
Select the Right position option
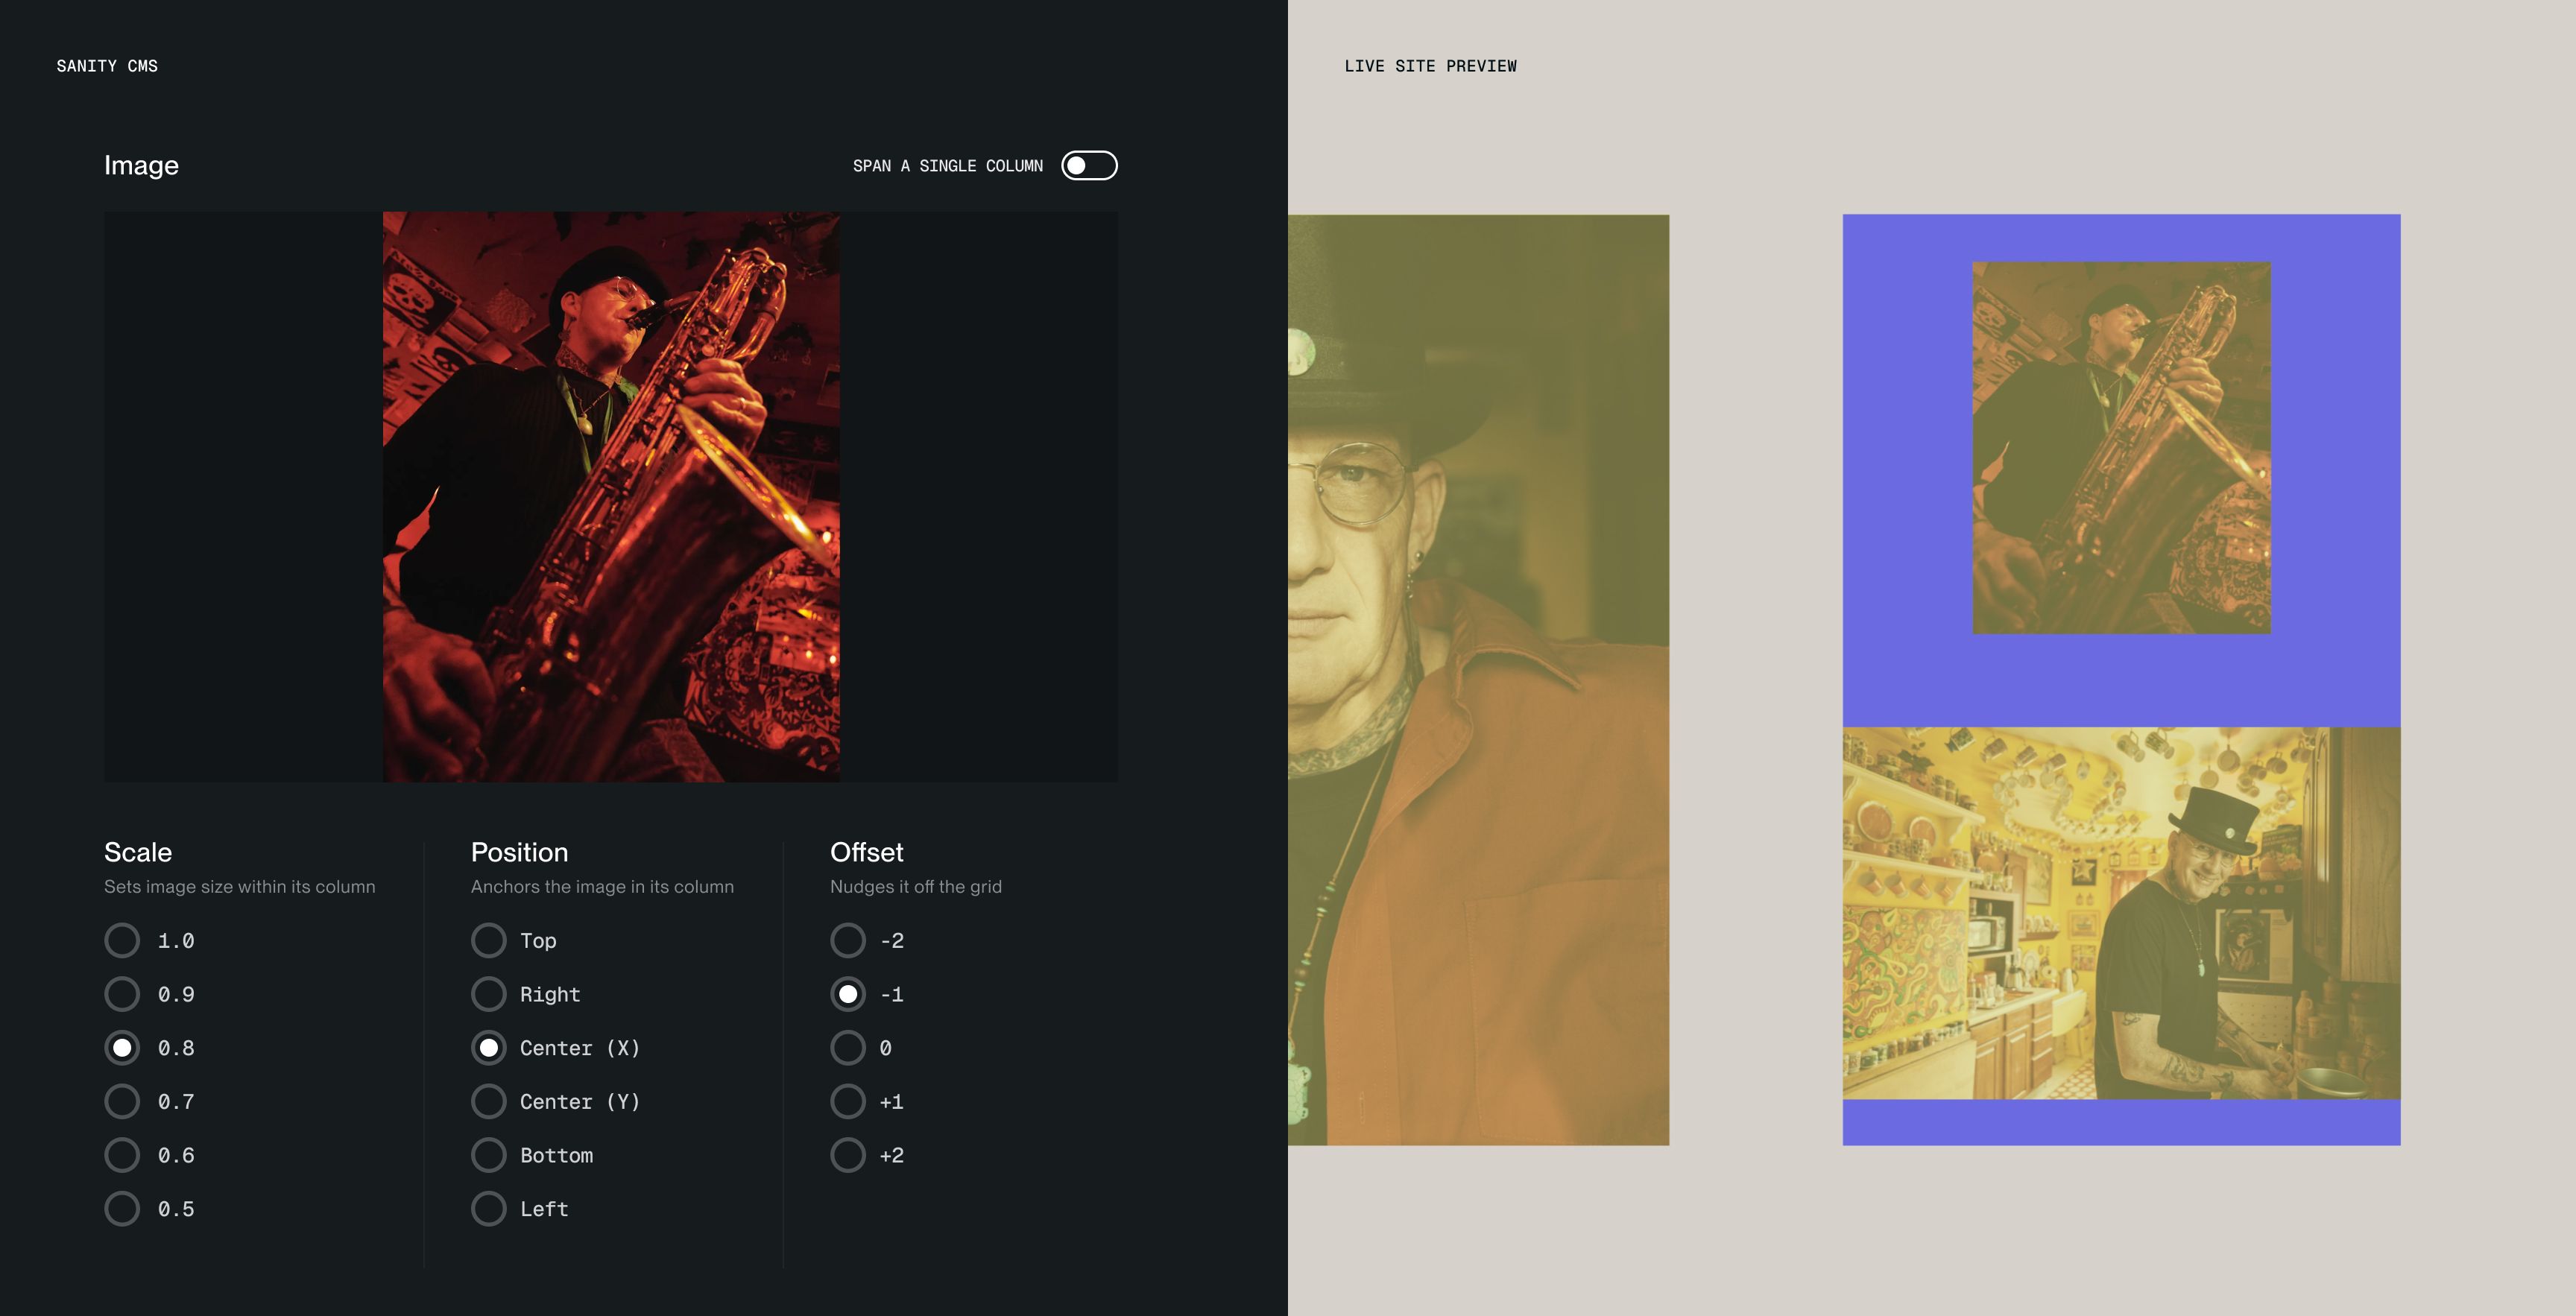point(489,994)
